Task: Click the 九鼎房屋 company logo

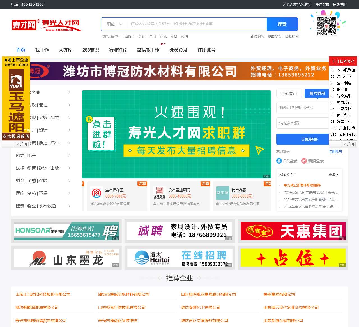Action: 160,193
